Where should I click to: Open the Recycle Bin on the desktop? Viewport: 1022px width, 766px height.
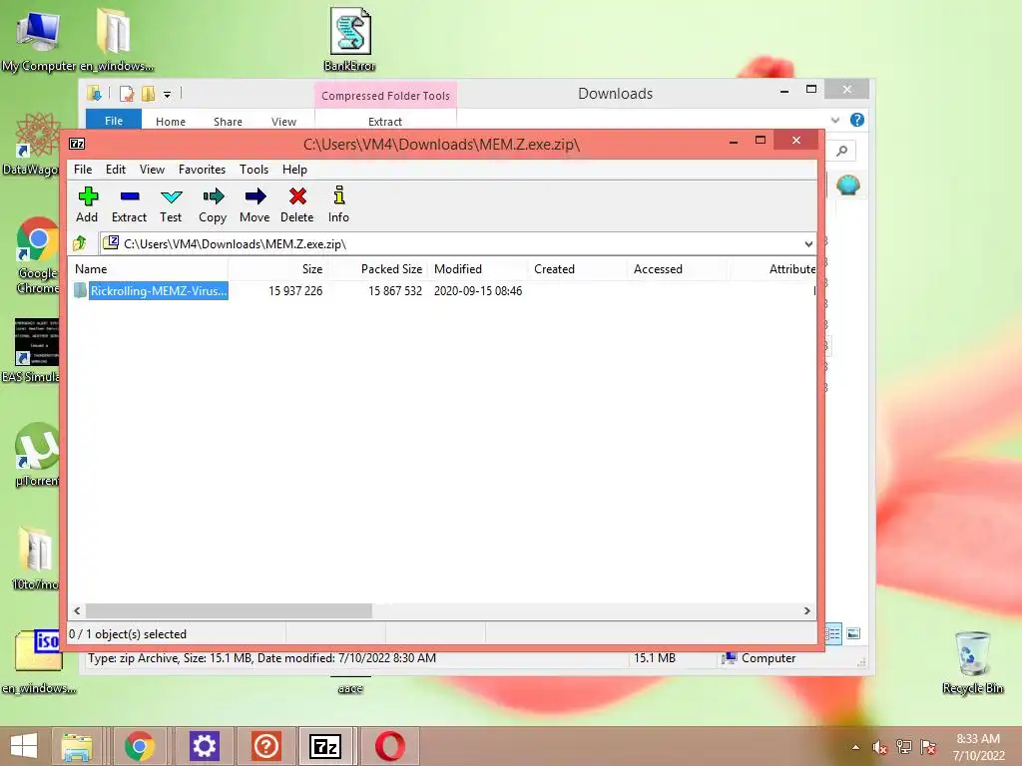[972, 662]
